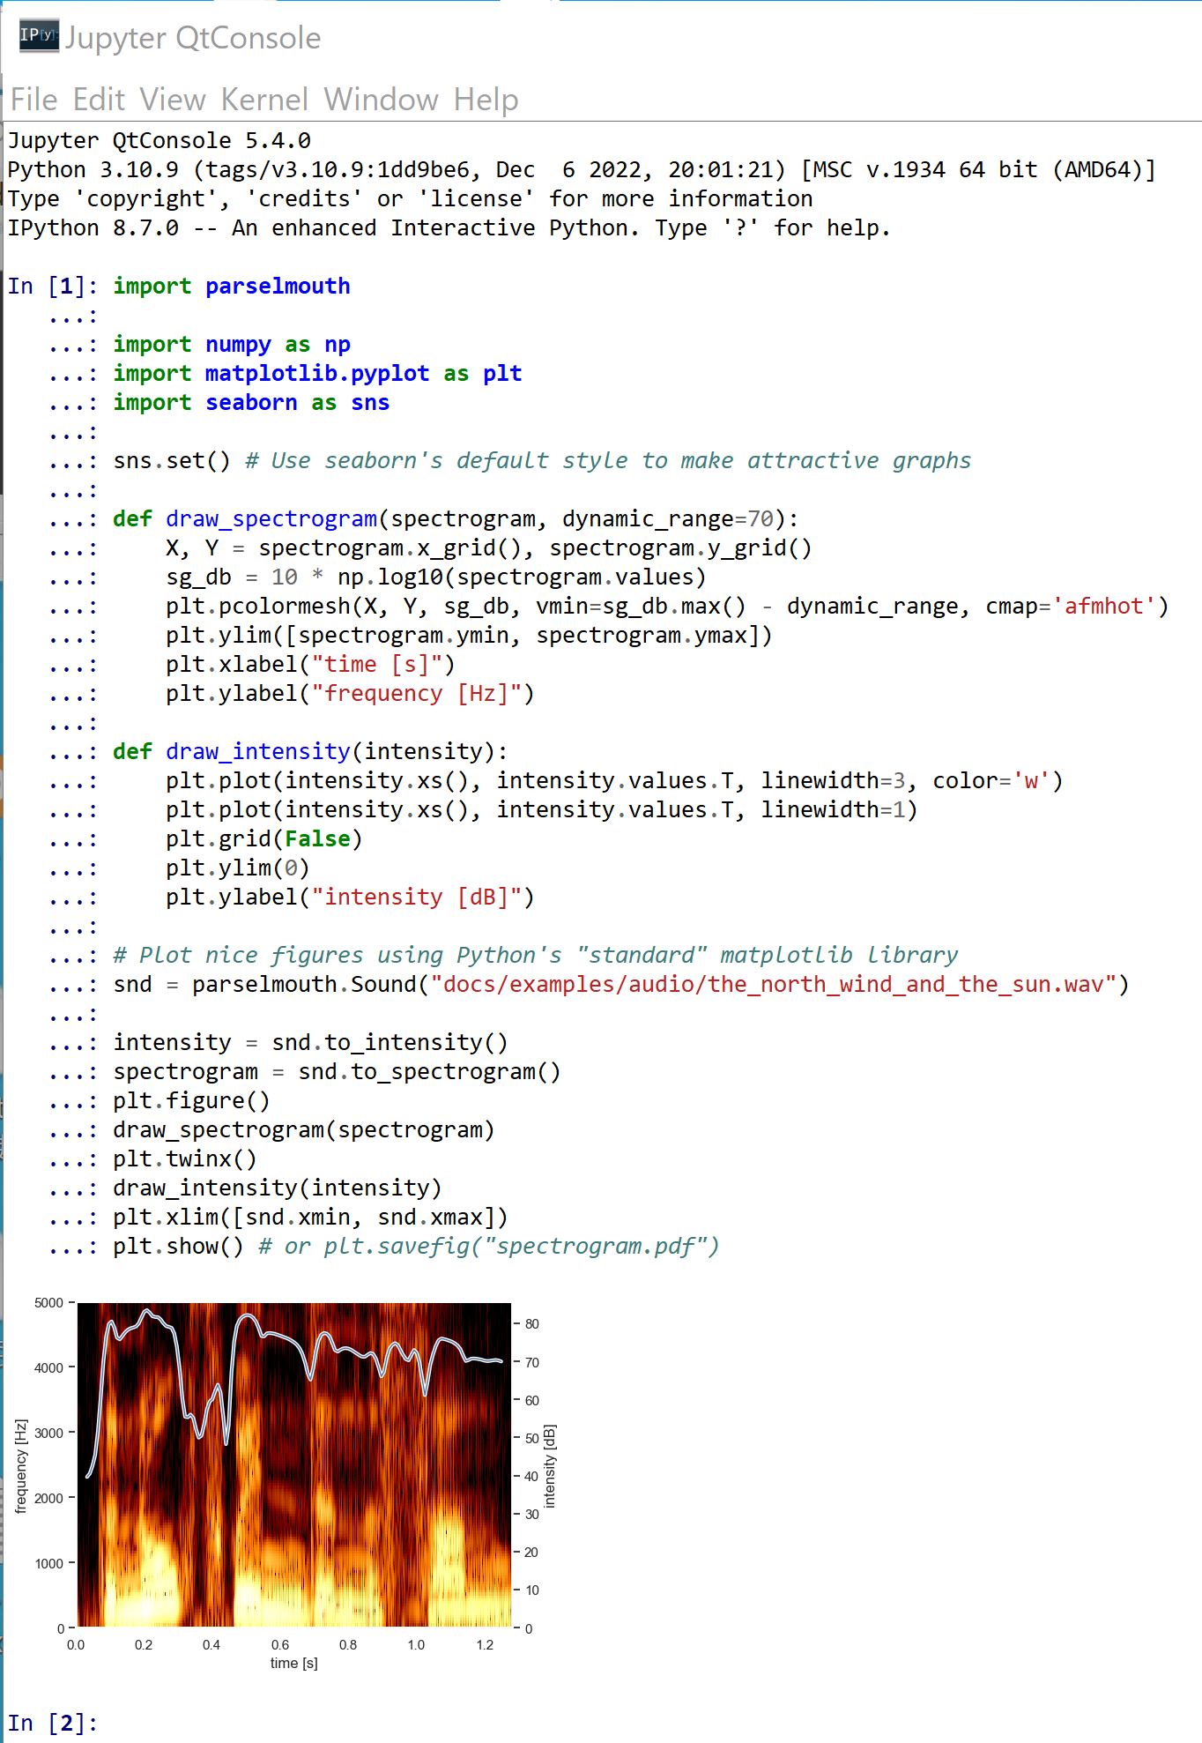1202x1743 pixels.
Task: Click the 'plt.figure()' line
Action: click(x=191, y=1101)
